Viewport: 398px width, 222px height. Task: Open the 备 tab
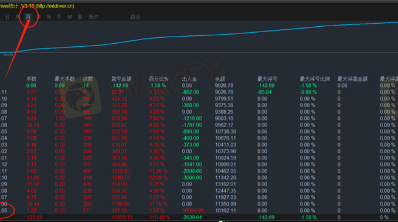pyautogui.click(x=79, y=17)
